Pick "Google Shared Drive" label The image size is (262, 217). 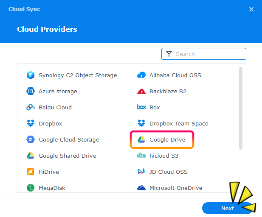point(68,156)
